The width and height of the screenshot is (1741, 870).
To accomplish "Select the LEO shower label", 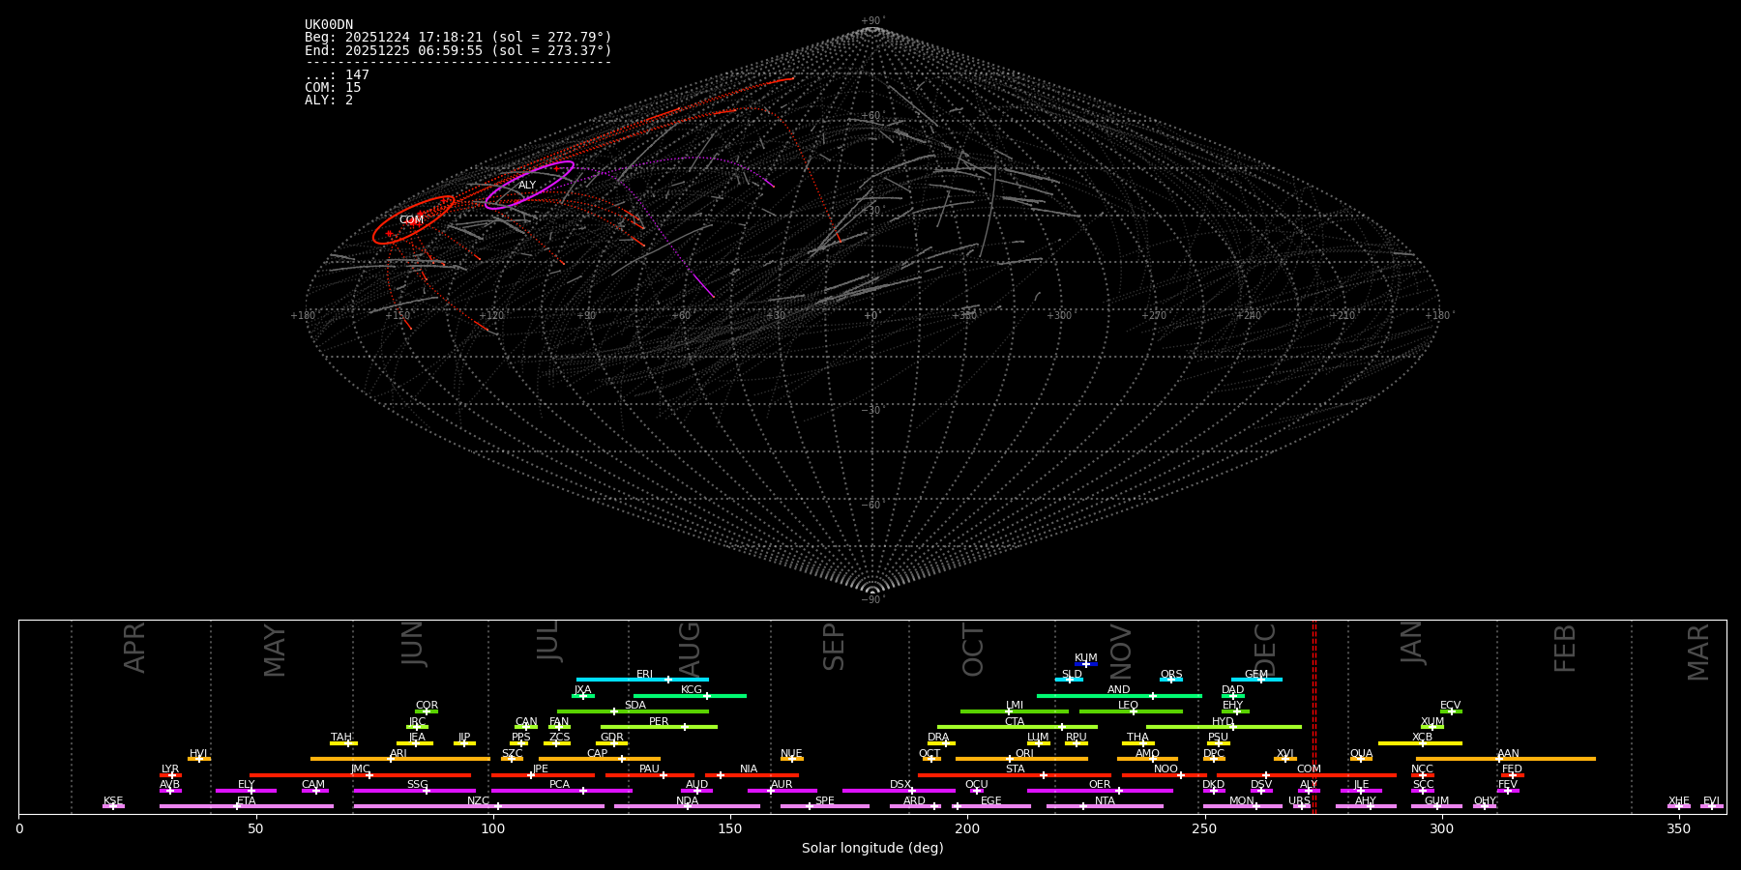I will point(1129,706).
